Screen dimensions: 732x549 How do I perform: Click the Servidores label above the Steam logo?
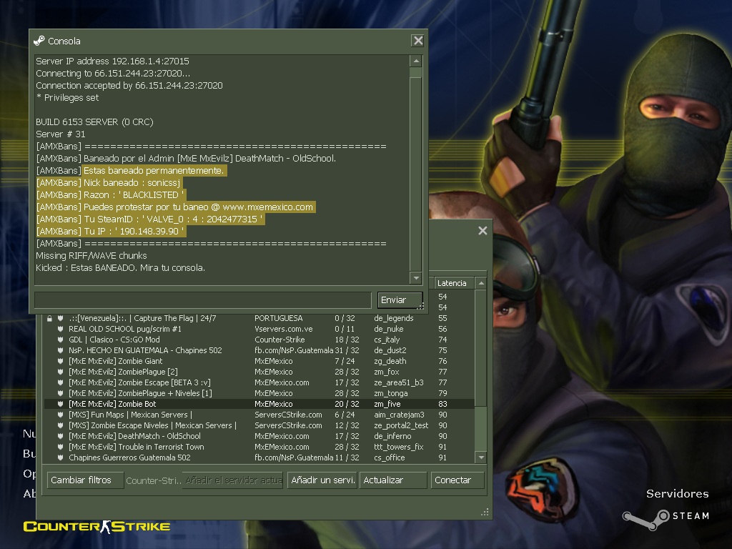tap(678, 493)
